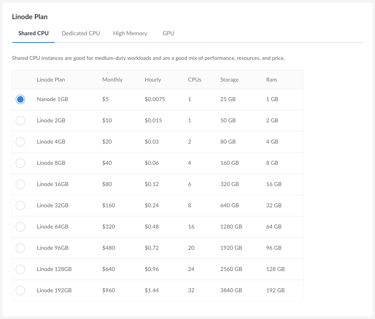The width and height of the screenshot is (375, 319).
Task: Choose the Linode 192GB plan
Action: 20,290
